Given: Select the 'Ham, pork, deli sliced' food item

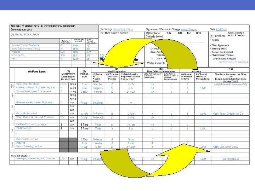Looking at the screenshot, I should (x=28, y=84).
